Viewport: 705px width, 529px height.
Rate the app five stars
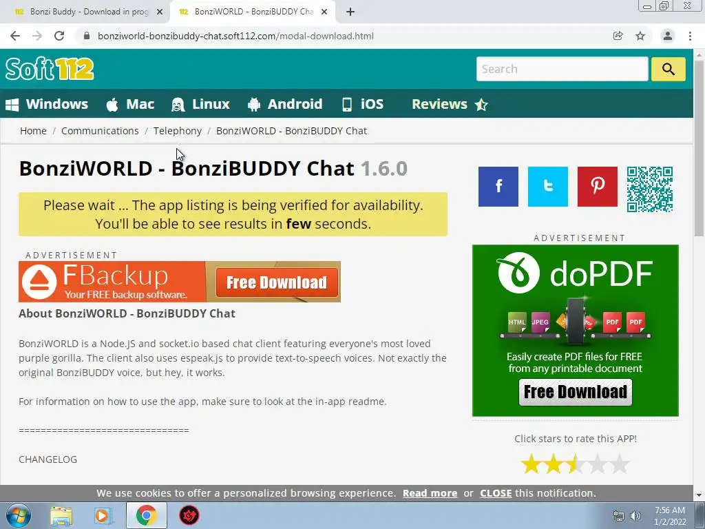coord(620,464)
